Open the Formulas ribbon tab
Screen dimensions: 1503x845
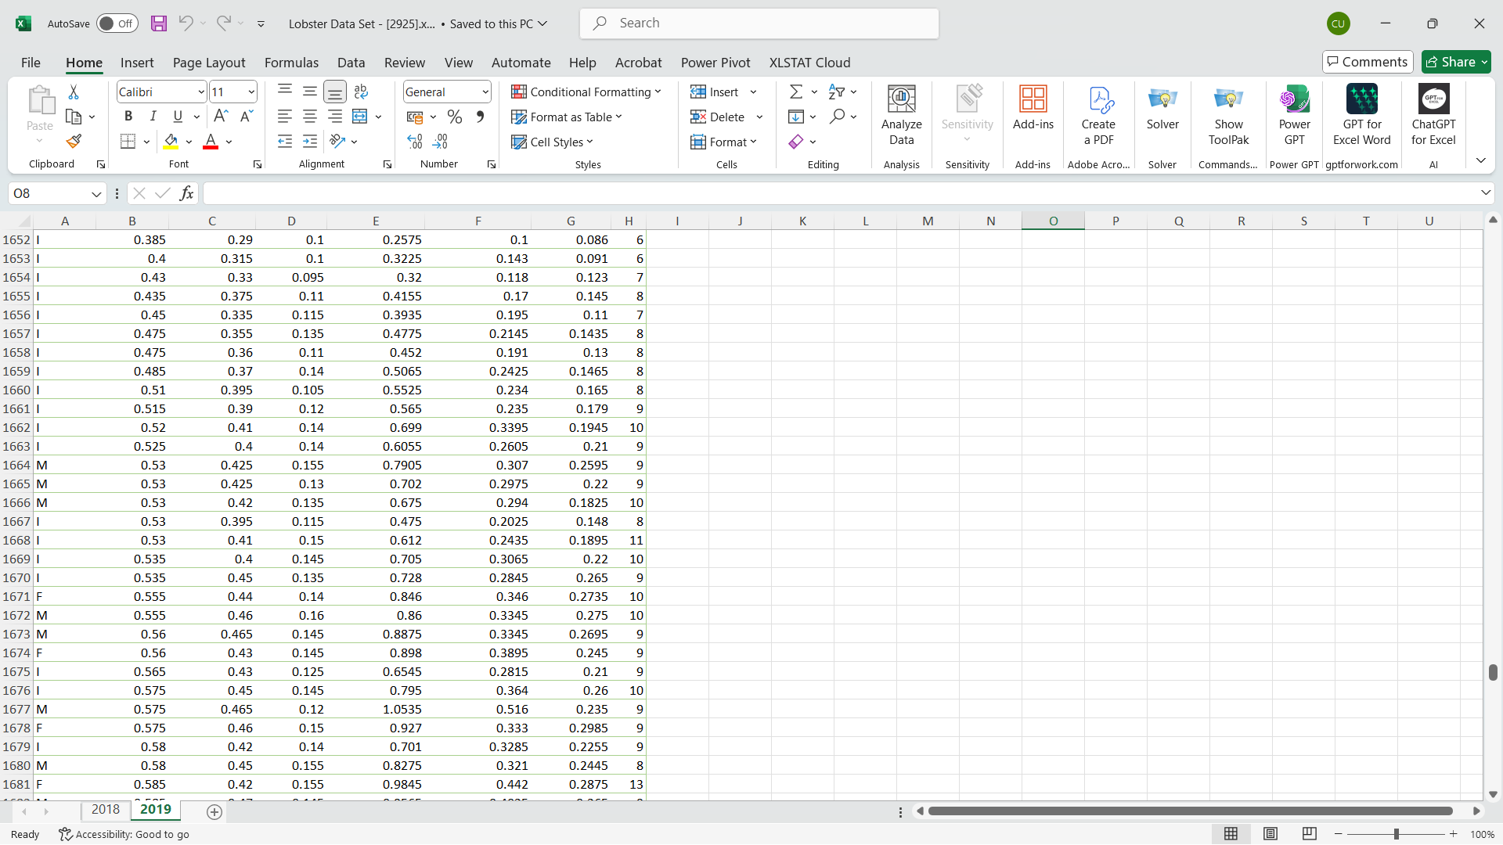pos(291,63)
